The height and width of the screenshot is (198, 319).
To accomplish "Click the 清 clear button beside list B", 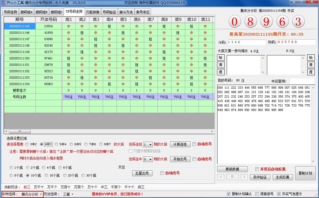I will click(x=311, y=65).
